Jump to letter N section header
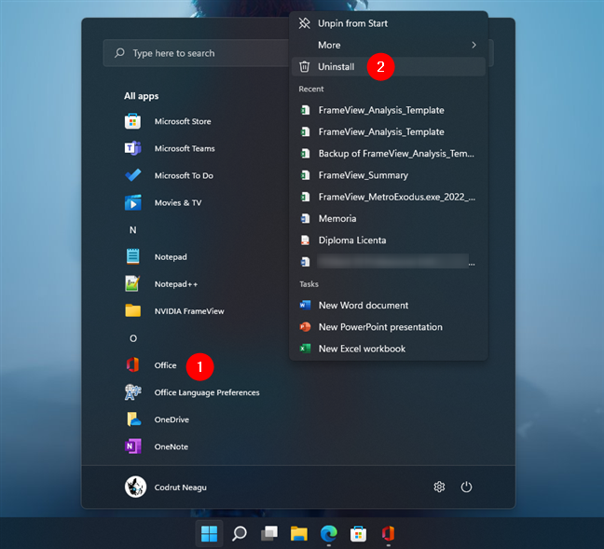The image size is (604, 549). click(133, 230)
